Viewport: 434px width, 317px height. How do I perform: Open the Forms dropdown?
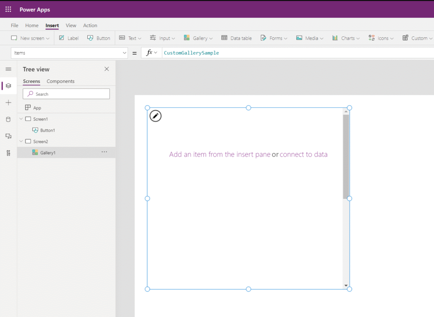click(x=274, y=38)
